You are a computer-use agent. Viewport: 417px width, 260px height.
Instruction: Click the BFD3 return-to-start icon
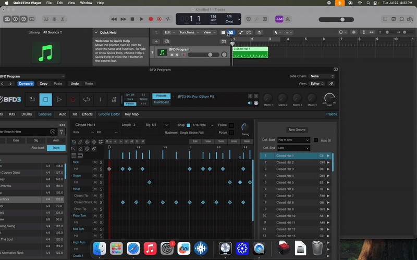[x=32, y=99]
